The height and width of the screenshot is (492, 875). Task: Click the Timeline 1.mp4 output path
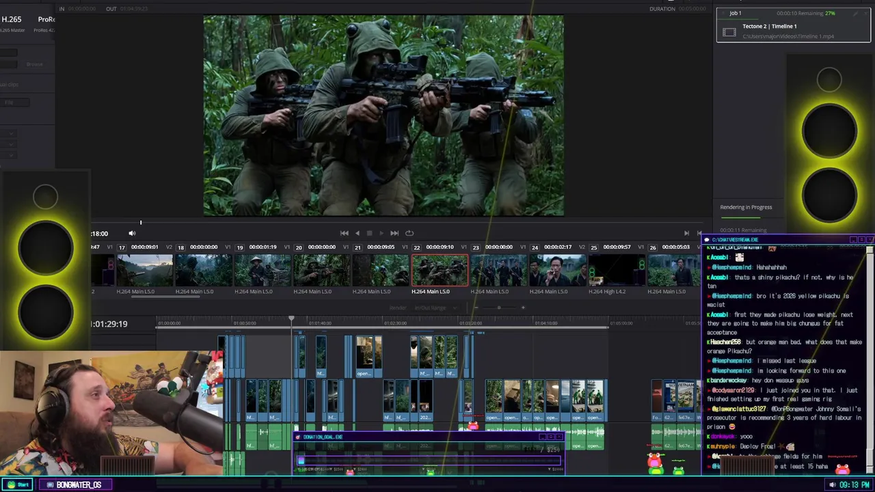pos(788,36)
